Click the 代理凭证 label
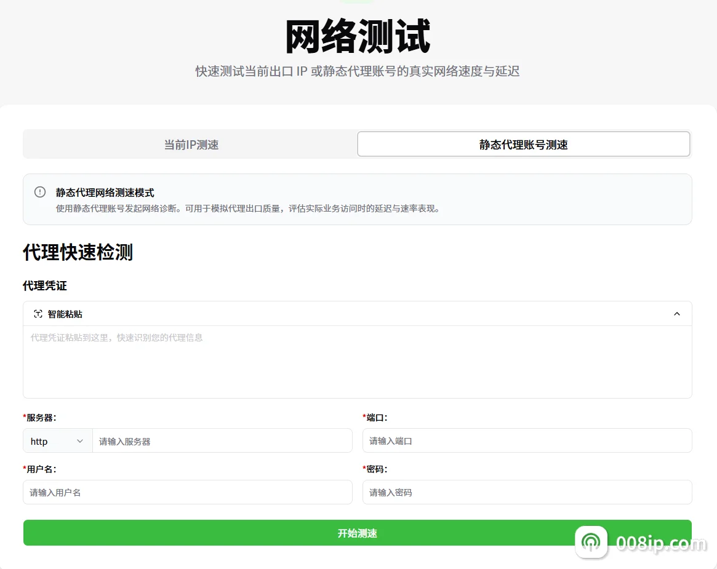This screenshot has width=717, height=569. tap(45, 286)
